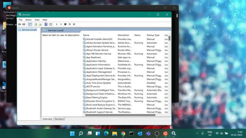Open Widgets from taskbar

tap(98, 133)
